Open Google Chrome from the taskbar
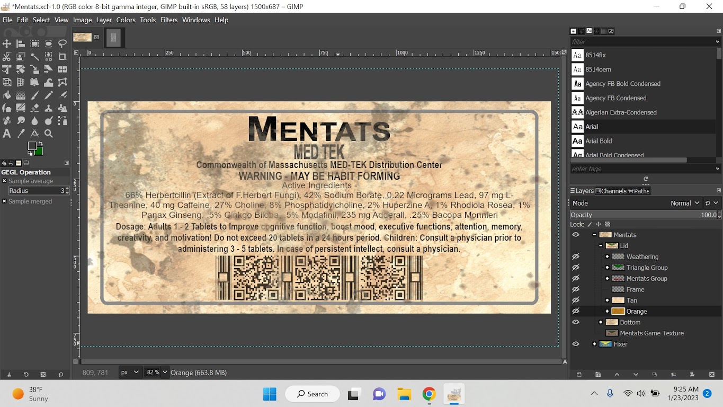The height and width of the screenshot is (407, 723). tap(429, 394)
